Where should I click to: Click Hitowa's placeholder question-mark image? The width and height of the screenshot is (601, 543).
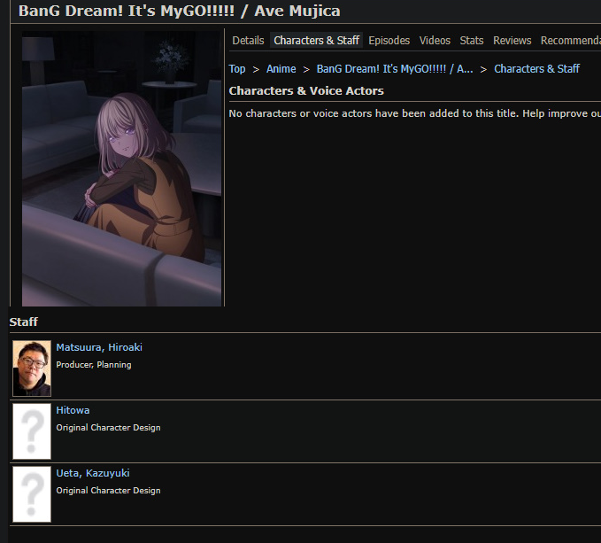(x=32, y=431)
